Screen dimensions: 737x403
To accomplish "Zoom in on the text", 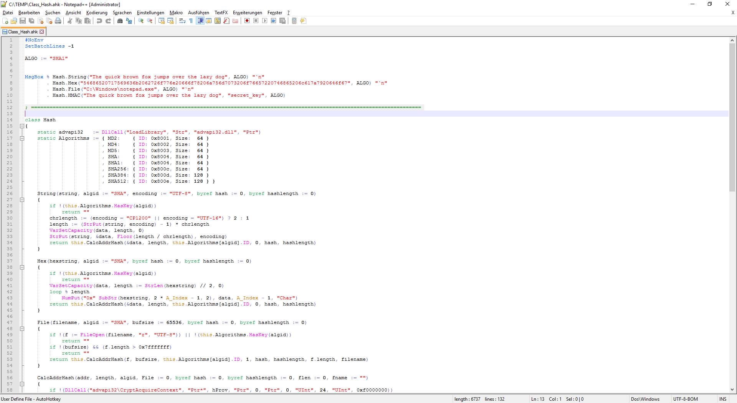I will pos(141,21).
